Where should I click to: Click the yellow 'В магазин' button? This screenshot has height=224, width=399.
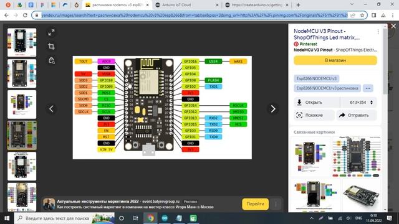[x=335, y=60]
